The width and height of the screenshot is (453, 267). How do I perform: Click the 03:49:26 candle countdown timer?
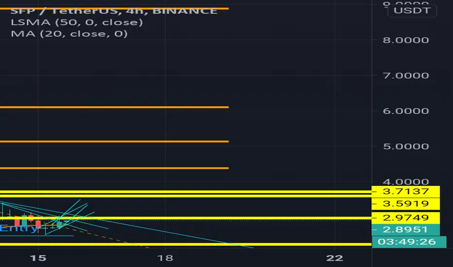tap(409, 242)
